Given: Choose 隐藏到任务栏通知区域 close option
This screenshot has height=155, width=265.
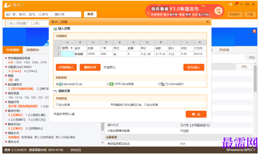Looking at the screenshot, I should point(112,104).
